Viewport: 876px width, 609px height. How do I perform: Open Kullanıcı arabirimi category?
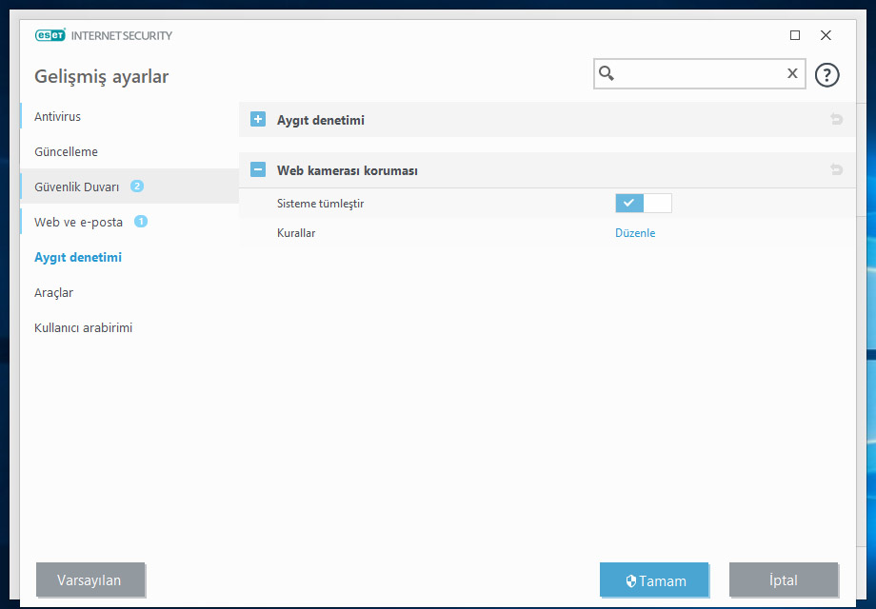pos(83,327)
